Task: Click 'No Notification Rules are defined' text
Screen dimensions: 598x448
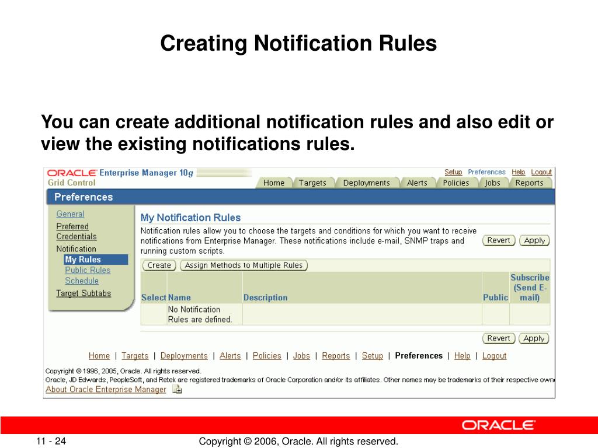Action: (200, 314)
